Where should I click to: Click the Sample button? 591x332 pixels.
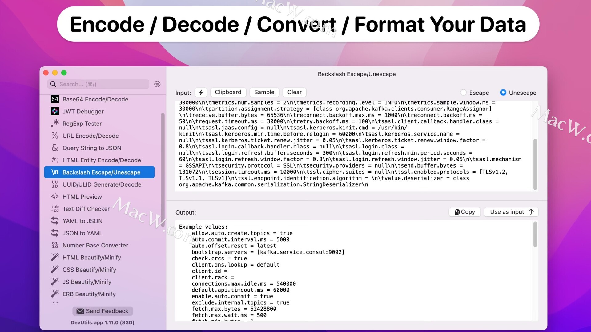pyautogui.click(x=264, y=92)
